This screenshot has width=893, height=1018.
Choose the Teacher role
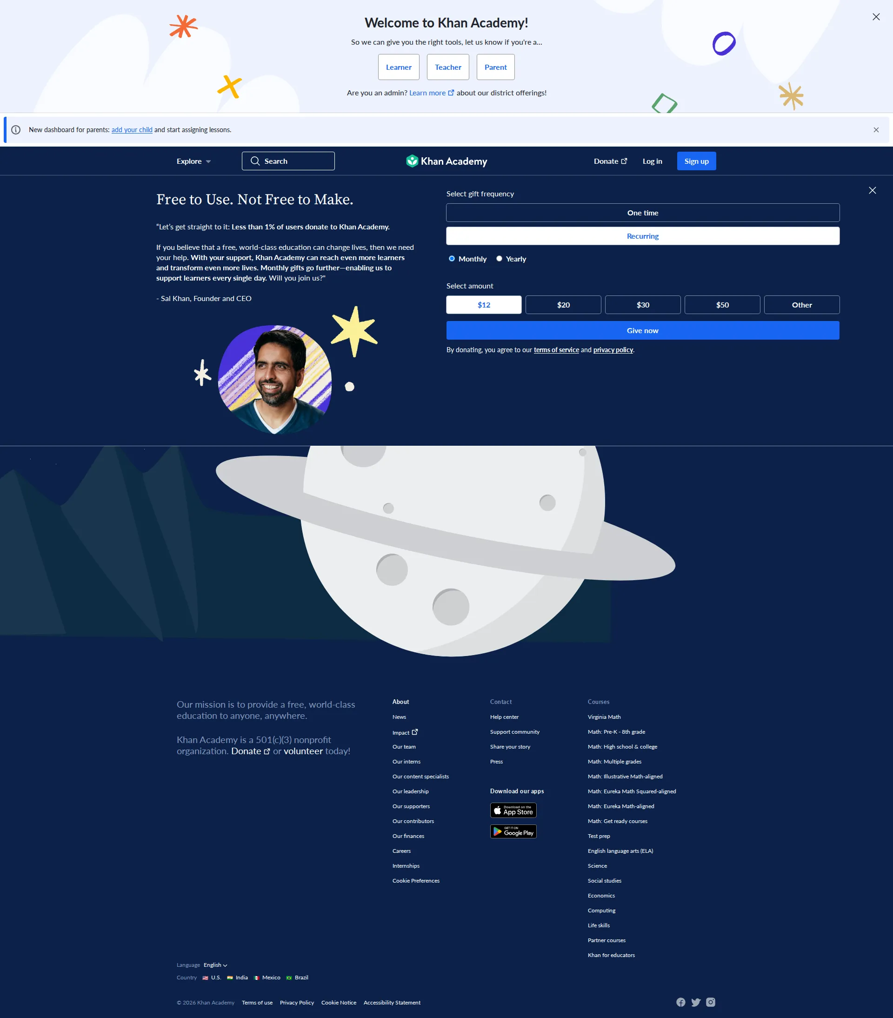[448, 67]
